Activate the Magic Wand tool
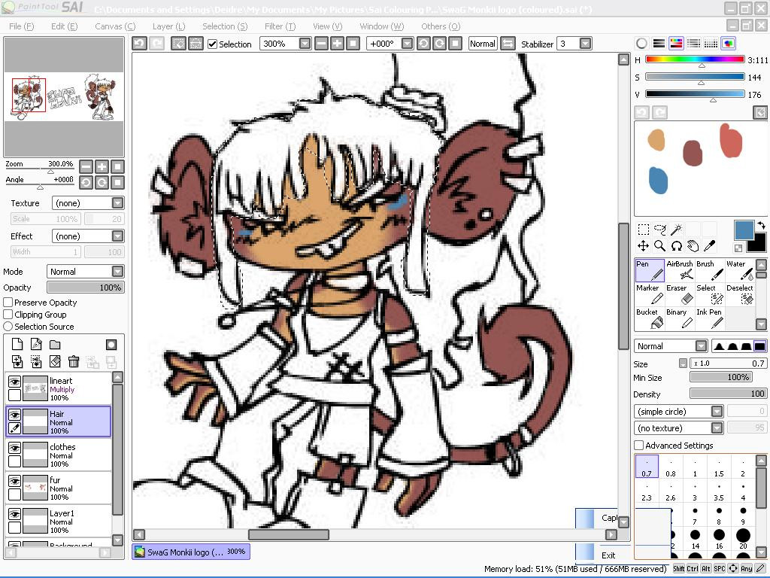The width and height of the screenshot is (770, 578). [677, 230]
